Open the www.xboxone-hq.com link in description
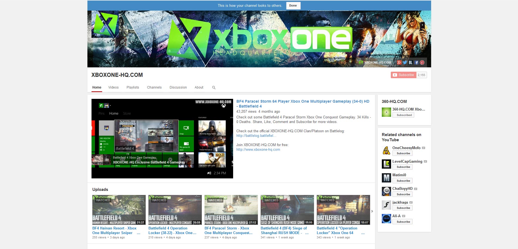The height and width of the screenshot is (249, 518). tap(258, 150)
